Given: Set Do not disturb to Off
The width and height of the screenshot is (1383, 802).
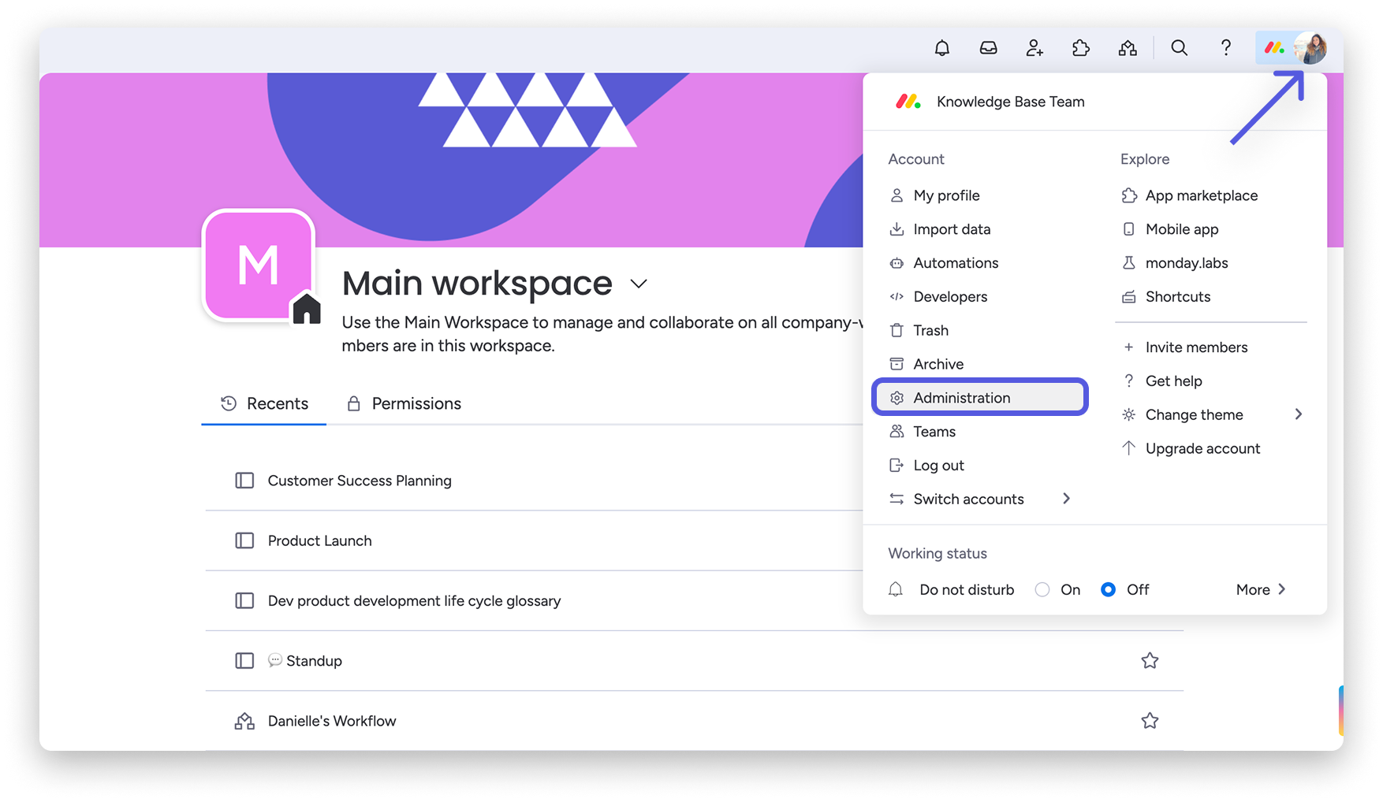Looking at the screenshot, I should 1108,590.
